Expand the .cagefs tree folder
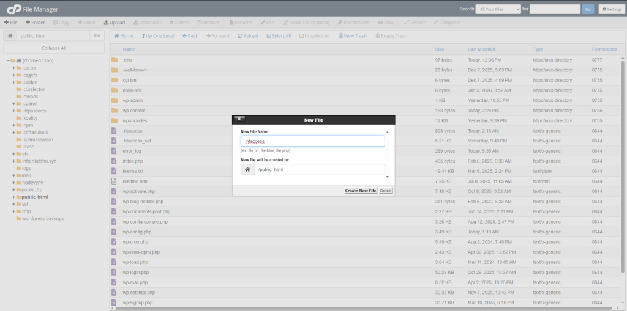 (x=13, y=75)
